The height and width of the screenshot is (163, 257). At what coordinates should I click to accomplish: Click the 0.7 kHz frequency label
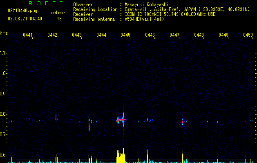click(x=4, y=134)
